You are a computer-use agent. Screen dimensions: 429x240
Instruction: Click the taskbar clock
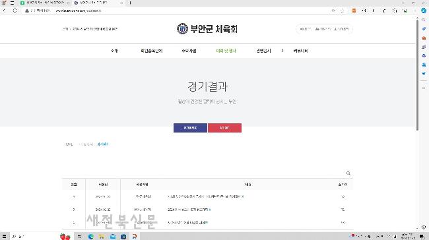click(x=407, y=237)
